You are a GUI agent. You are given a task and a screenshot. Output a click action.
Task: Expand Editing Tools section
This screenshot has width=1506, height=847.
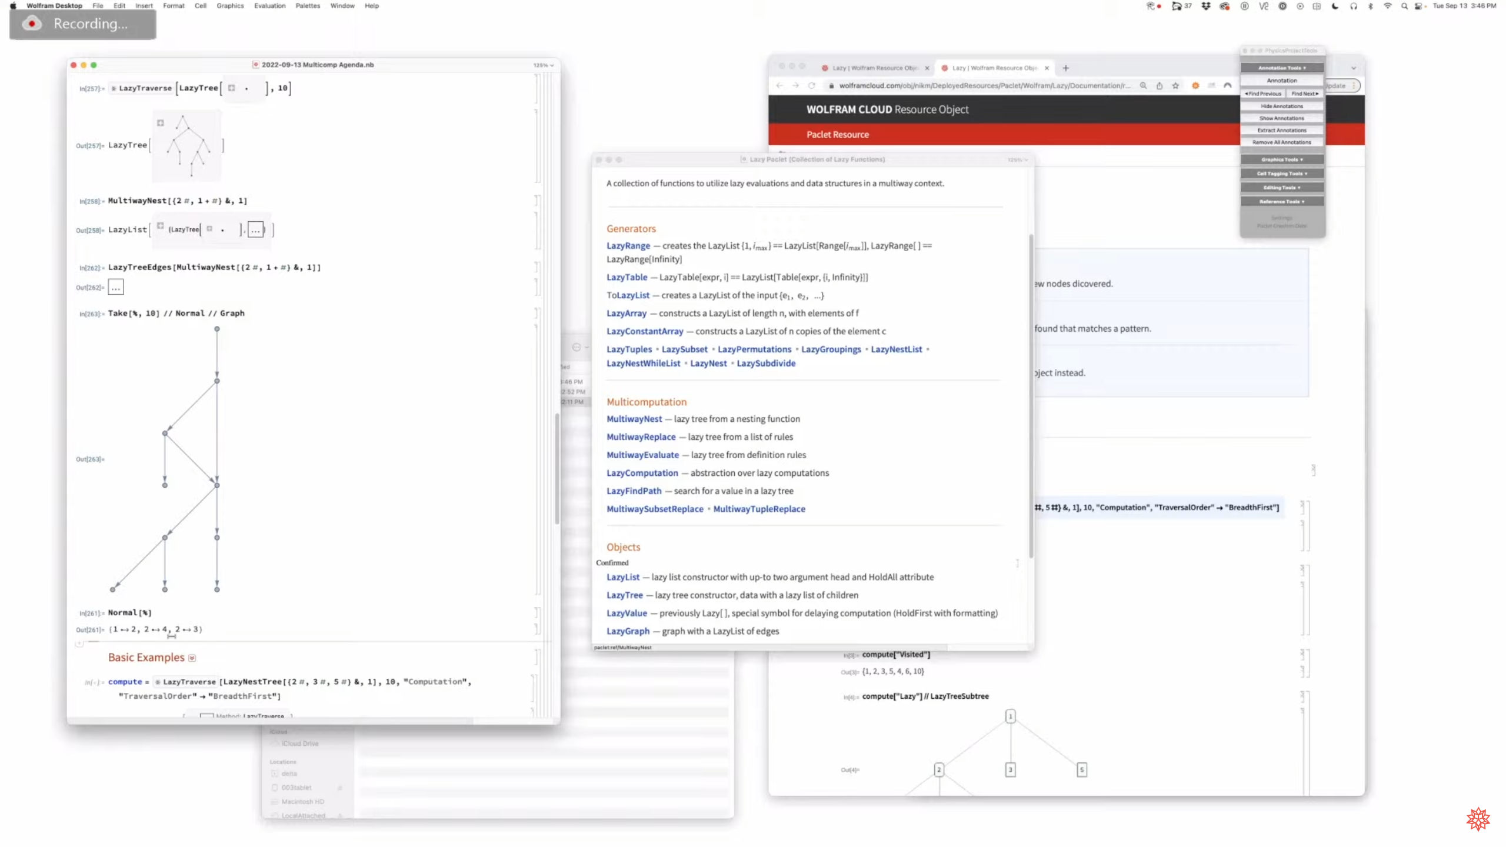[1282, 188]
